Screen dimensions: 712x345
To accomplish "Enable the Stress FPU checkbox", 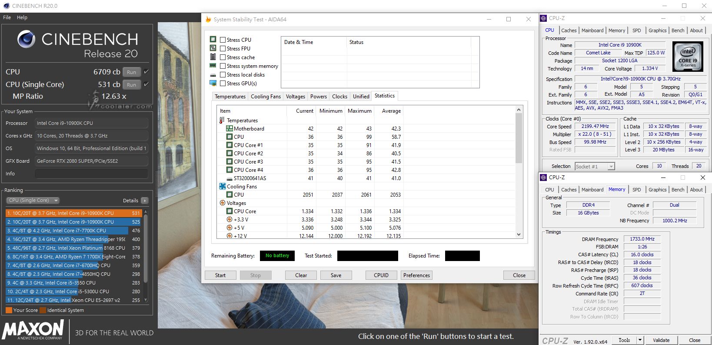I will pos(223,49).
